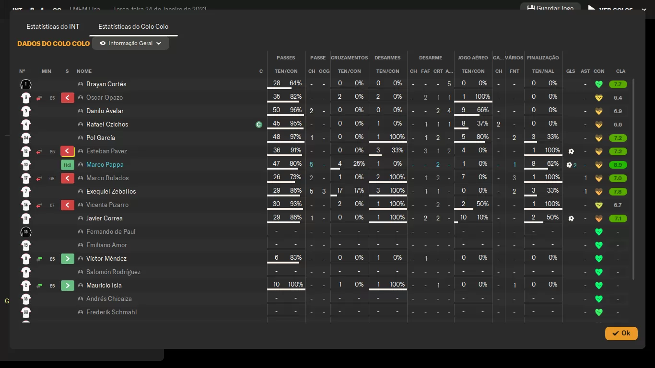Sort by MIN column header

(46, 71)
